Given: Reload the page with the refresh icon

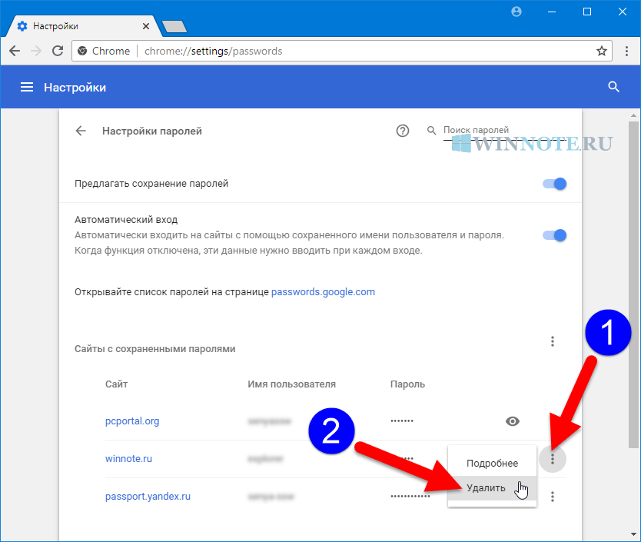Looking at the screenshot, I should click(58, 51).
